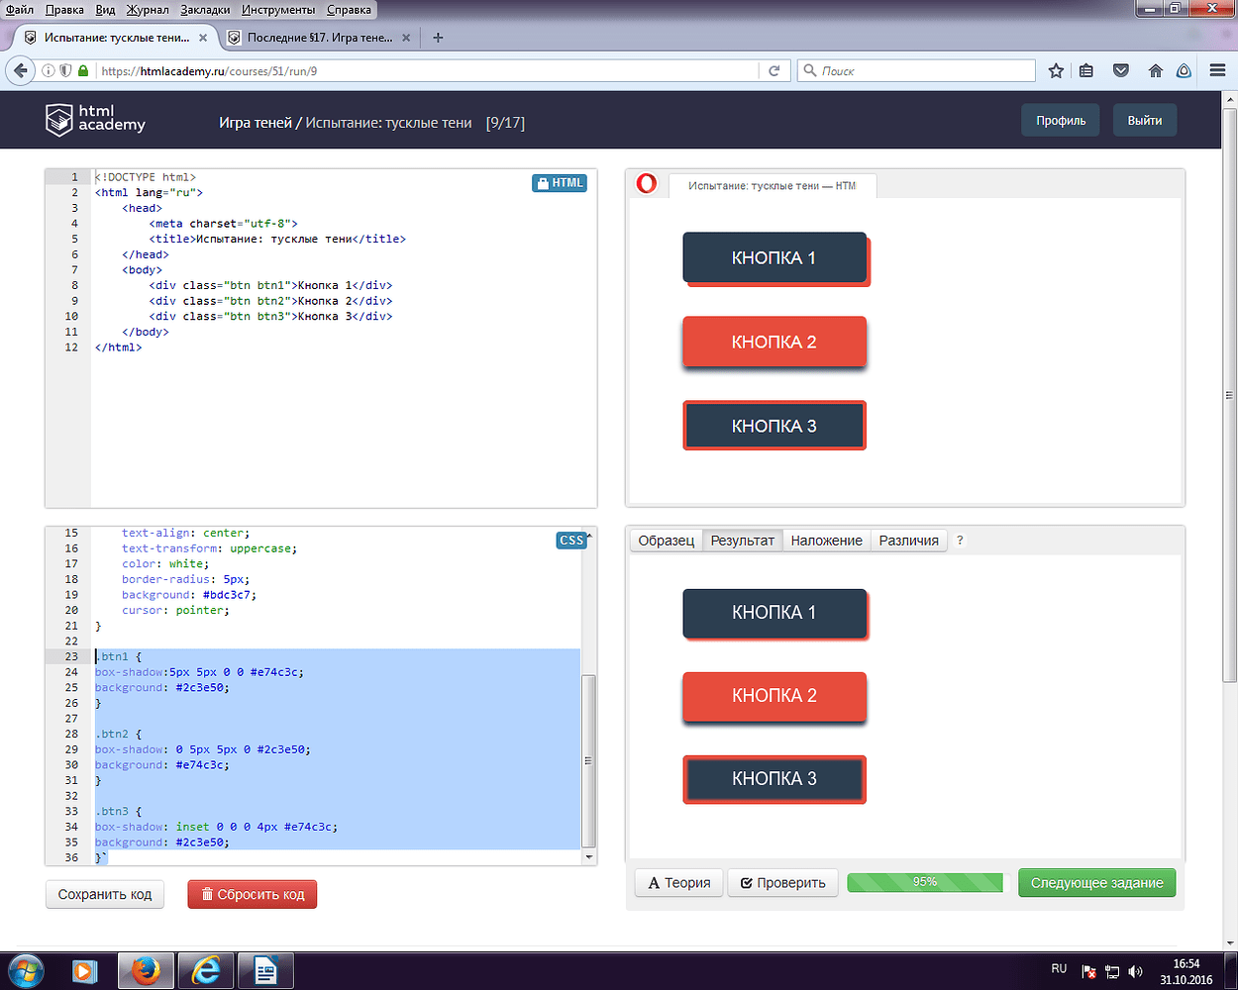Click the volume icon in system tray
The image size is (1238, 990).
[x=1136, y=972]
